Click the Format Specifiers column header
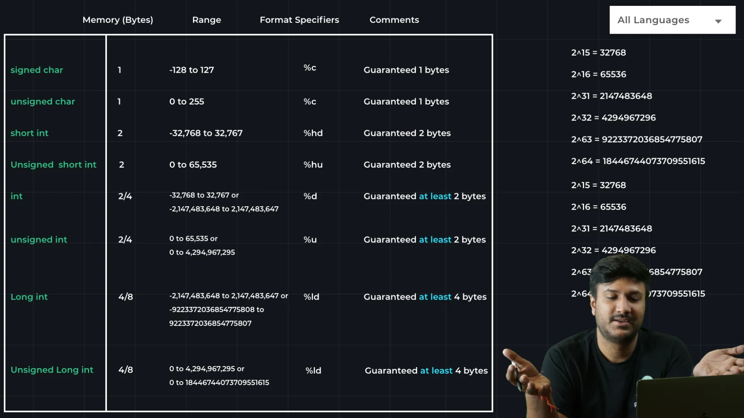This screenshot has height=418, width=744. click(x=299, y=20)
